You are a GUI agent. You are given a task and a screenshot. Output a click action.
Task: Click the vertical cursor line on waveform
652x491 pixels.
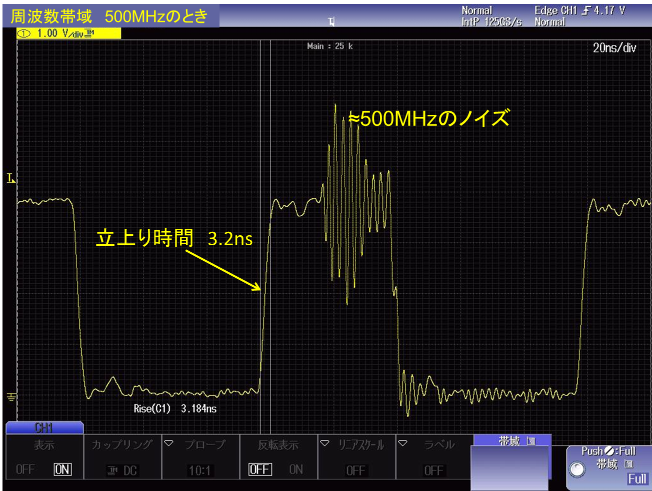click(x=270, y=150)
